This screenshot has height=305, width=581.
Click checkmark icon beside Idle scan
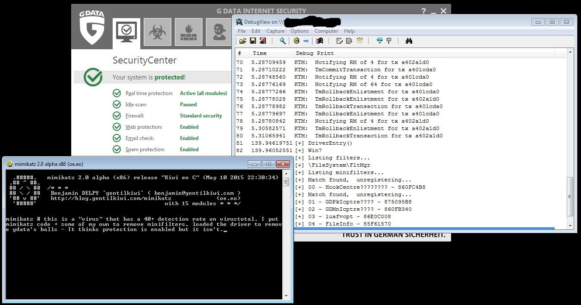click(x=117, y=105)
